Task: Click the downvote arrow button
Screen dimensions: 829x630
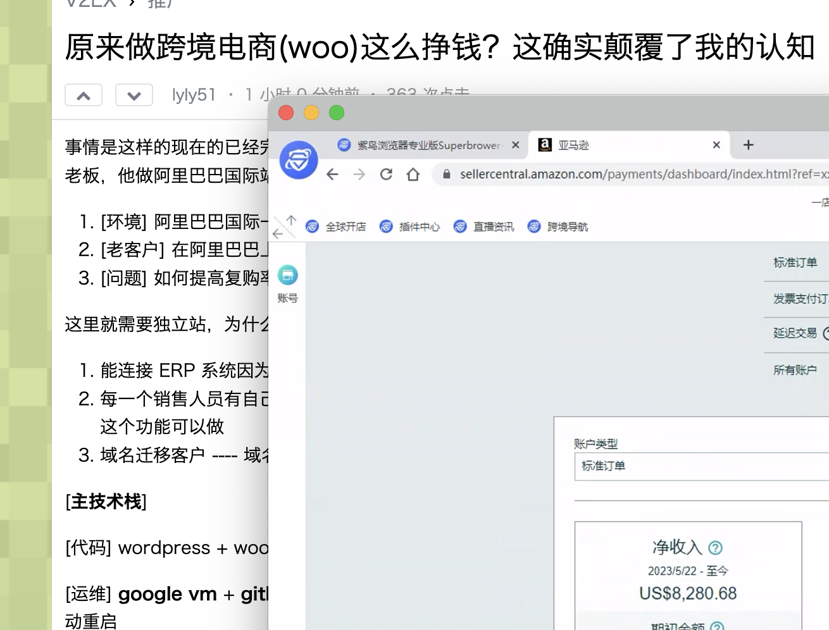Action: [134, 96]
